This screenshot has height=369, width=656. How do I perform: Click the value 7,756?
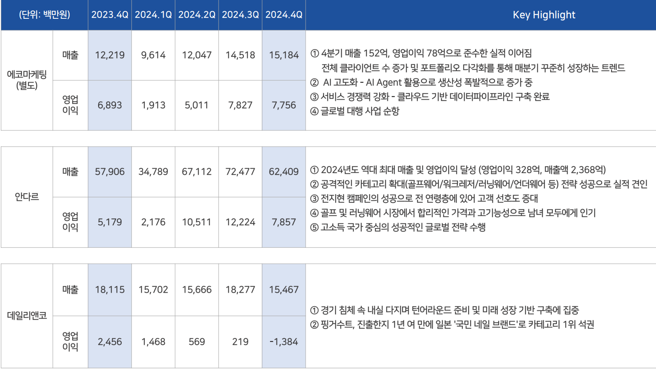click(x=283, y=105)
